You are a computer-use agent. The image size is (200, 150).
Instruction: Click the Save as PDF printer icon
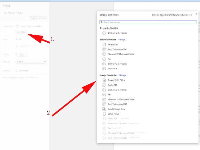(104, 44)
